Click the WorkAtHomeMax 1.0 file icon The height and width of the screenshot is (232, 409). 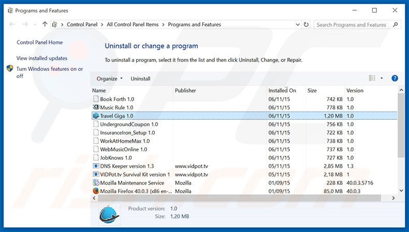click(96, 141)
